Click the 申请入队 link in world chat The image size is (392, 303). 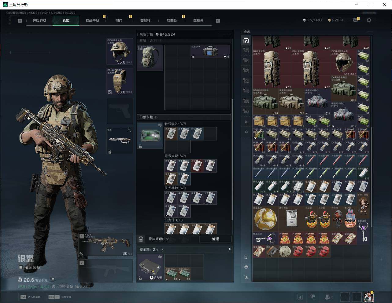pos(83,287)
